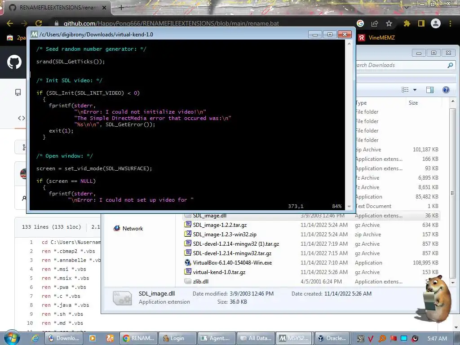Click the MSYS2 title bar M icon
Image resolution: width=460 pixels, height=345 pixels.
tap(34, 34)
